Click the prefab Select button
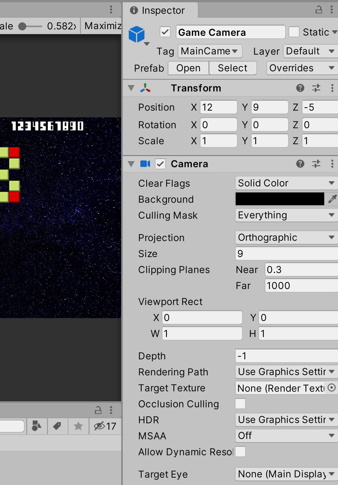The image size is (338, 485). 232,68
